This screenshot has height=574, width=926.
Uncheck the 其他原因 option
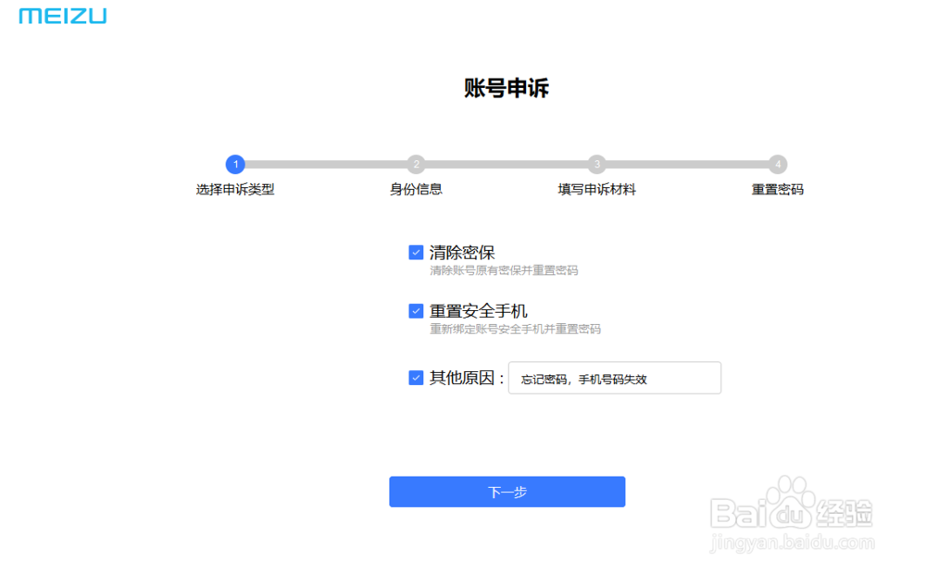(x=415, y=377)
